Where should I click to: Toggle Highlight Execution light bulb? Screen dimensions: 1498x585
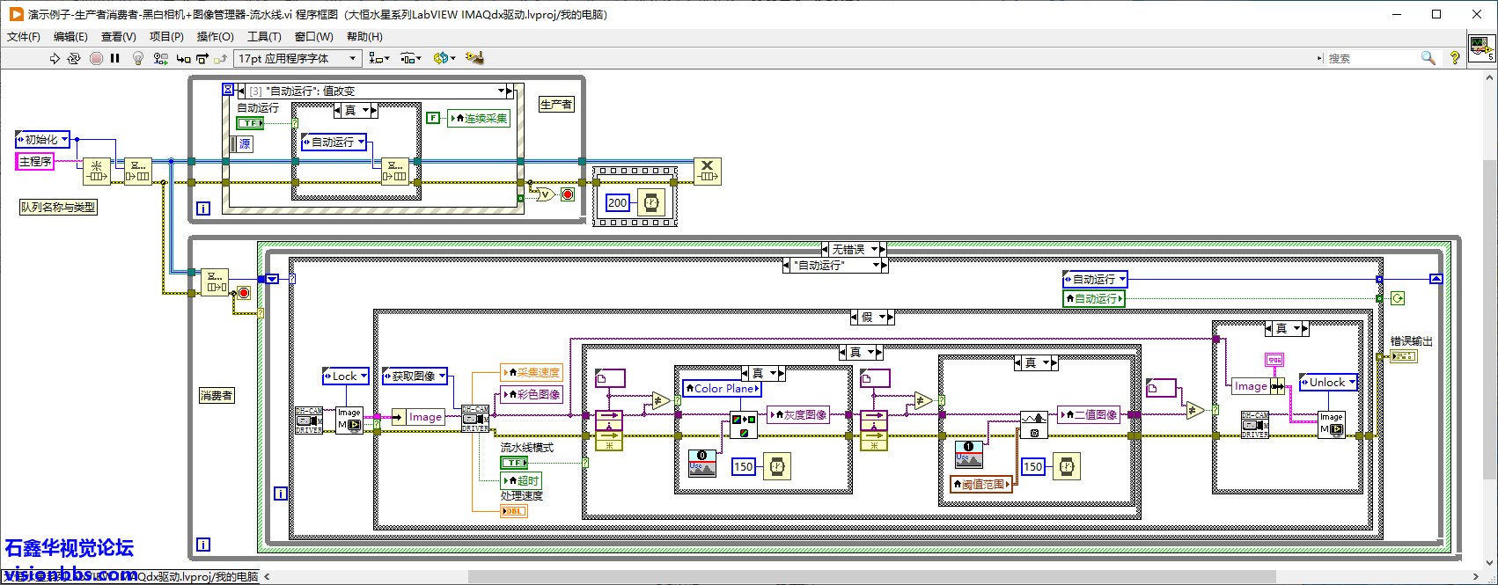pos(137,58)
